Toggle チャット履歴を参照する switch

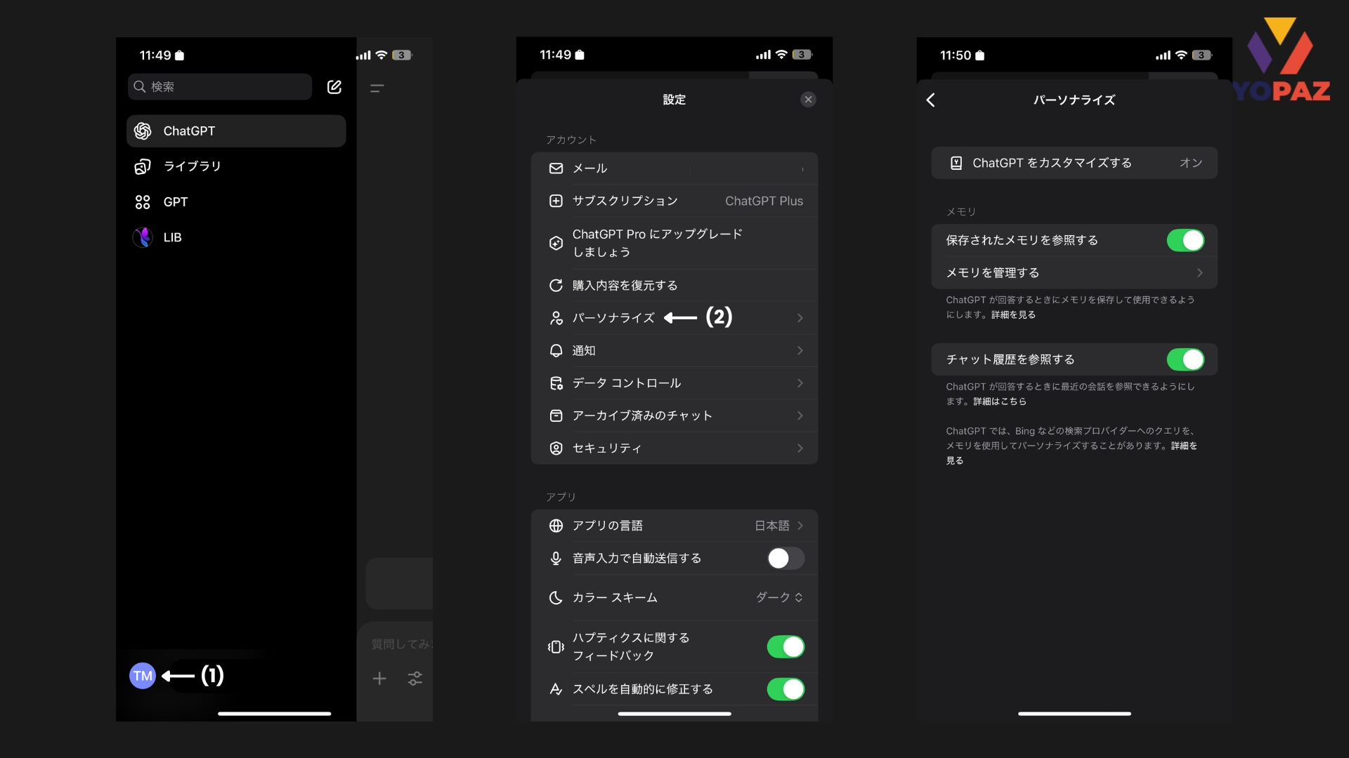point(1186,359)
